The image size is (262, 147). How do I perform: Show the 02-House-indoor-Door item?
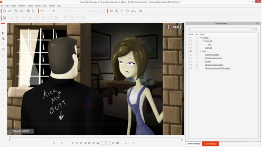pyautogui.click(x=190, y=58)
